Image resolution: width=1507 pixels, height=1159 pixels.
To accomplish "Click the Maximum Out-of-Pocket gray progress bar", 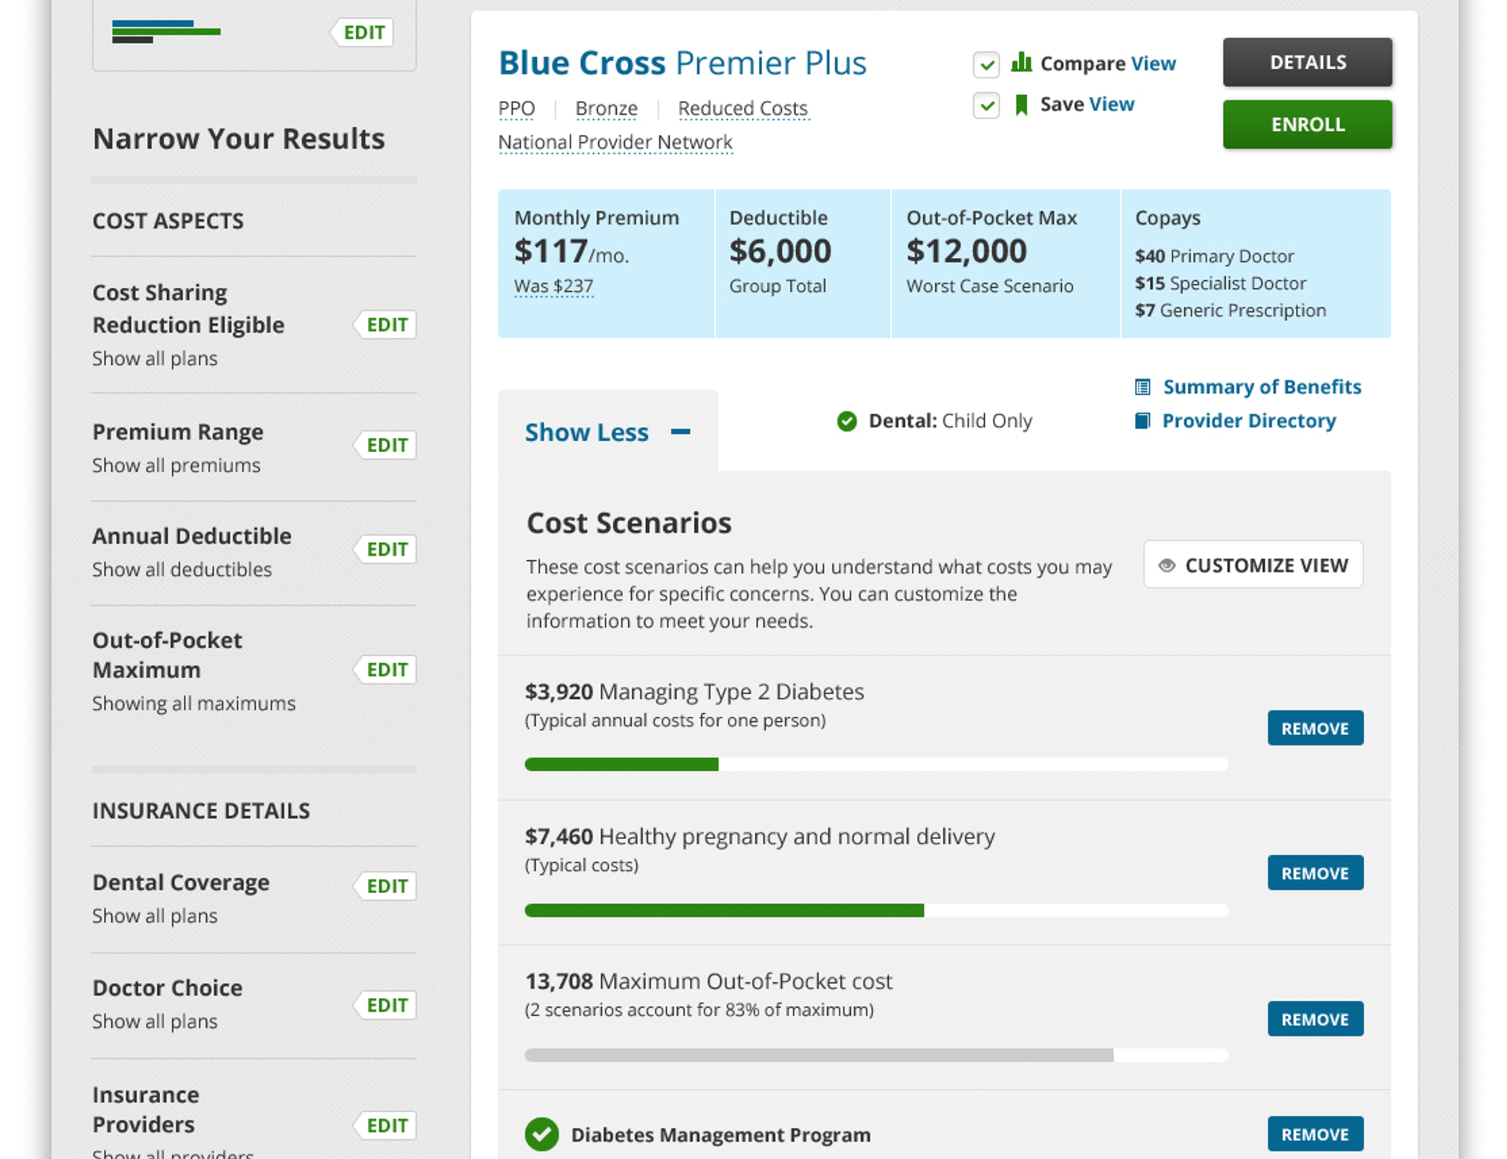I will (876, 1055).
